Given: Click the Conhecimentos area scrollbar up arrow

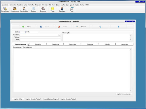Looking at the screenshot, I should [x=131, y=50].
